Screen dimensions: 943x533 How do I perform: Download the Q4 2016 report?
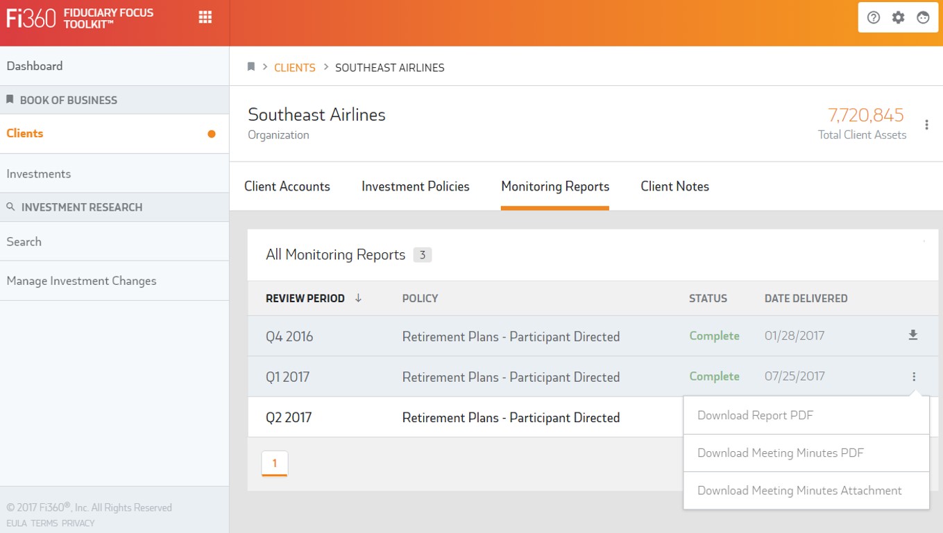pyautogui.click(x=913, y=335)
